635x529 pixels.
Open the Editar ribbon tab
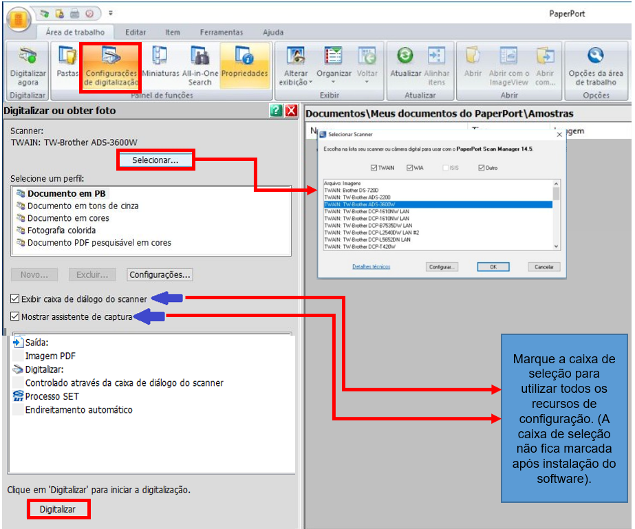click(136, 32)
